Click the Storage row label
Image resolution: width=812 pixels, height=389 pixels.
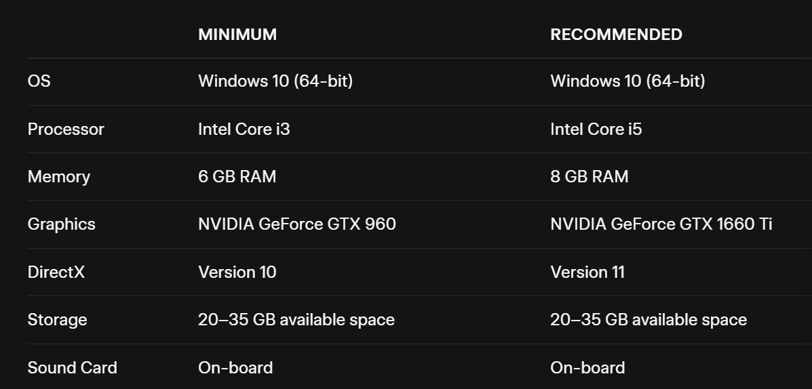(x=58, y=320)
